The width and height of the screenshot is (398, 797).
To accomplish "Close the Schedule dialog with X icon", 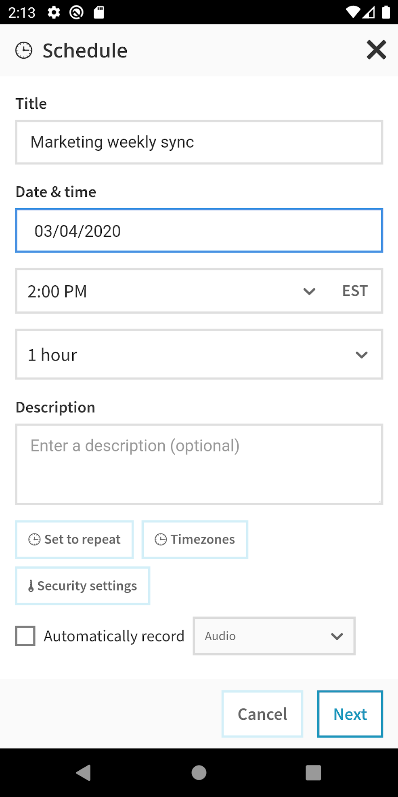I will click(376, 50).
